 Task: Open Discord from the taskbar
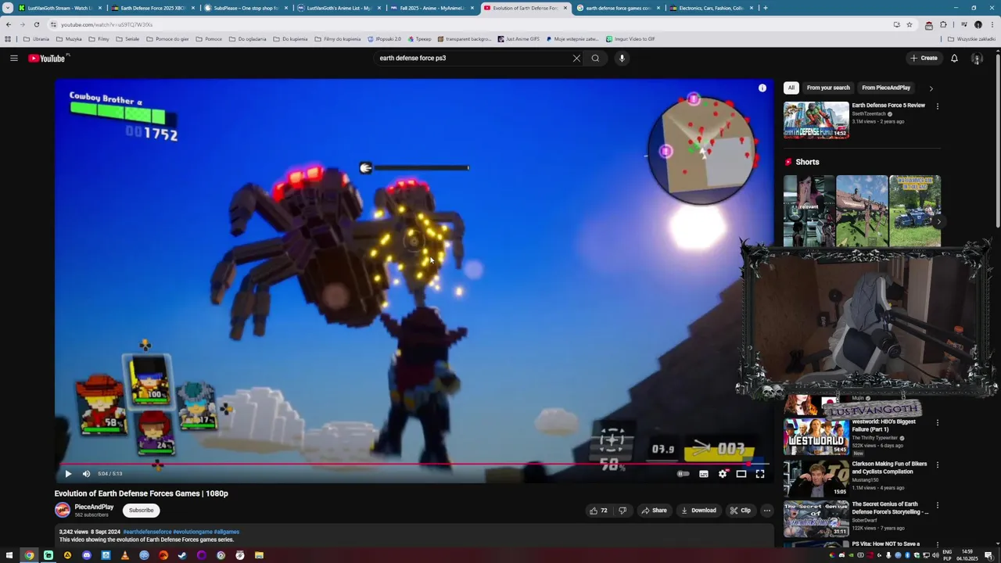point(87,555)
